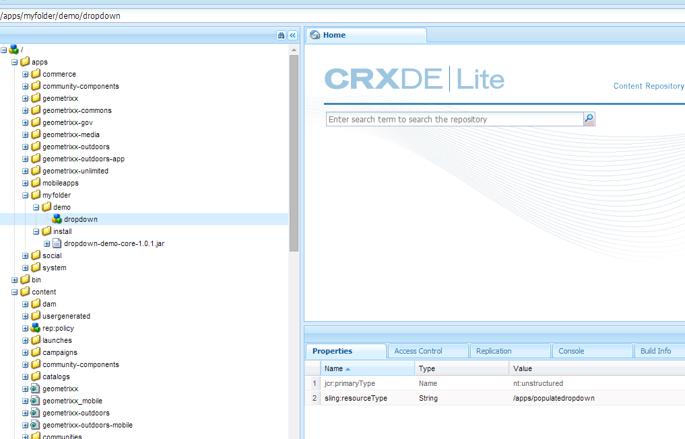The width and height of the screenshot is (685, 439).
Task: Click the binoculars search icon in tree header
Action: [281, 36]
